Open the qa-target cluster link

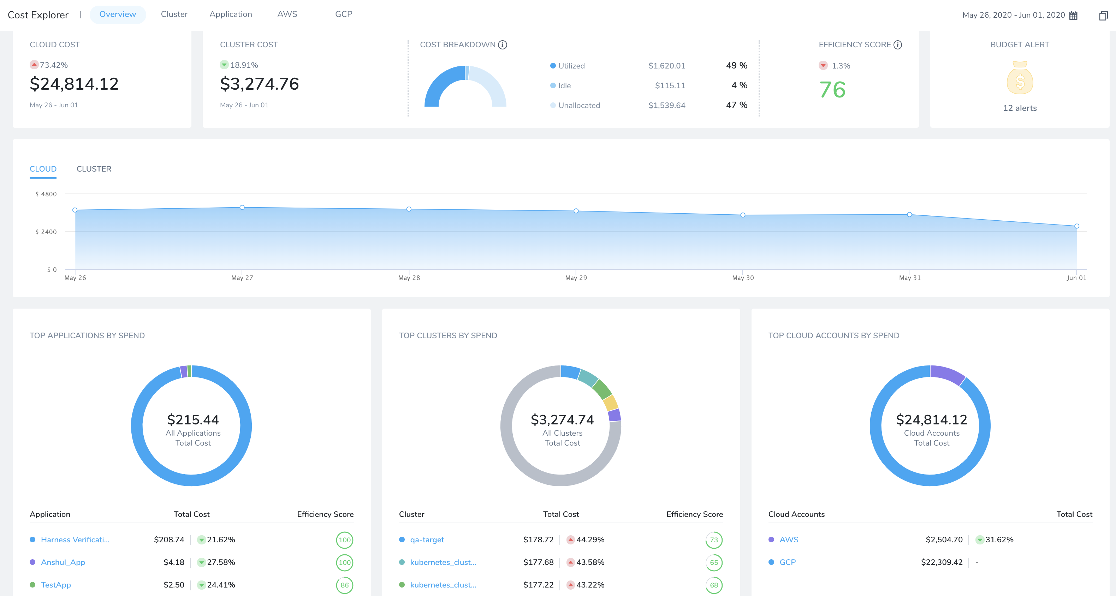click(427, 540)
